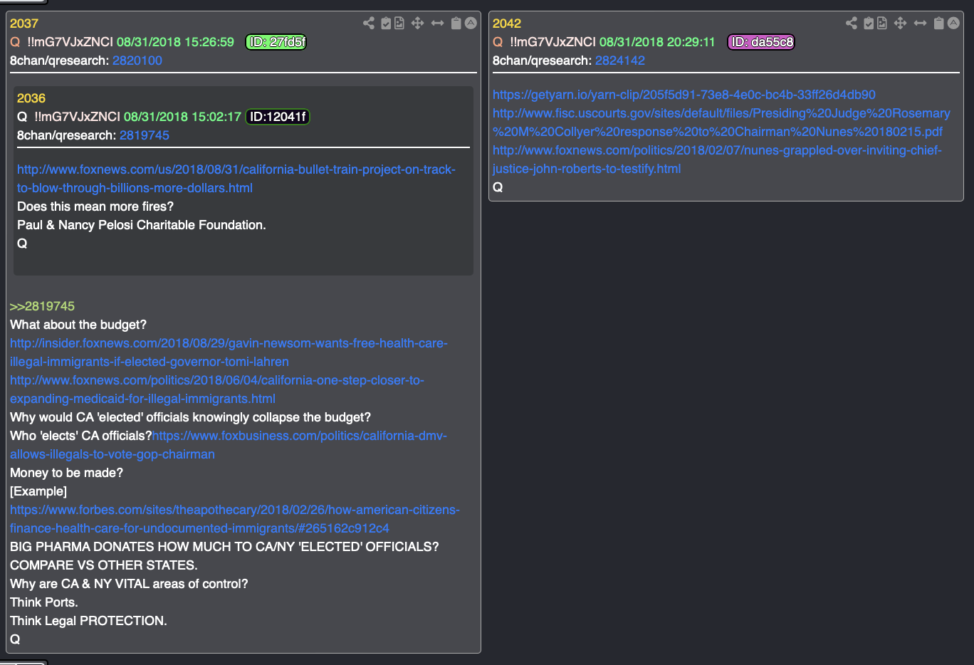The width and height of the screenshot is (974, 665).
Task: Click the share icon on post 2042
Action: pyautogui.click(x=852, y=23)
